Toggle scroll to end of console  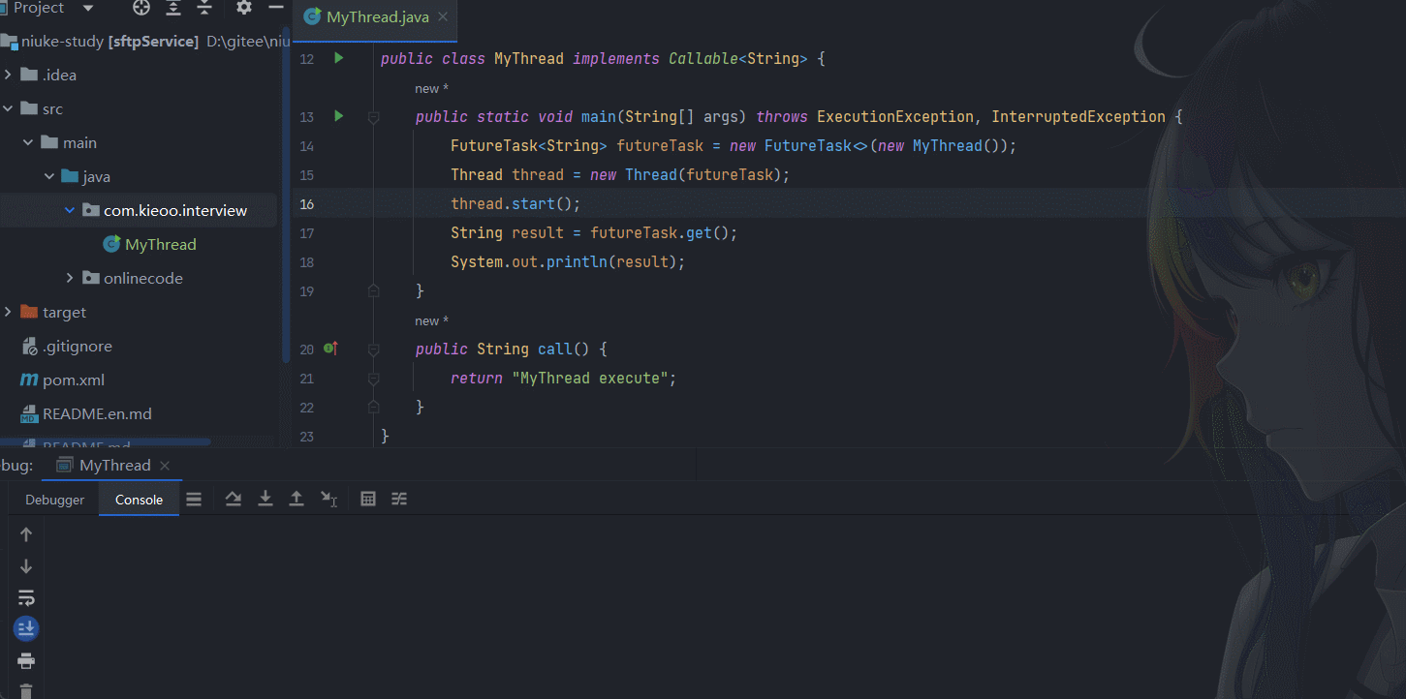pos(26,629)
